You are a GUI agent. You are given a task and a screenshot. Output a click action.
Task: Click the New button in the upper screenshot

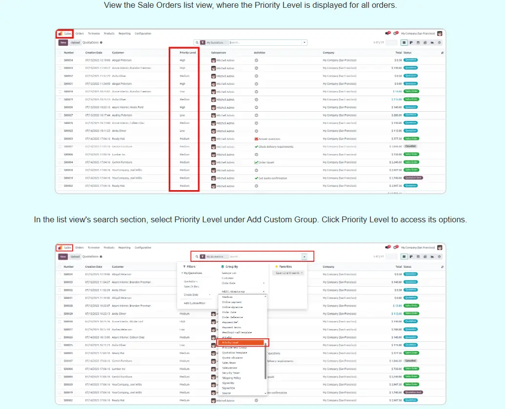click(63, 42)
